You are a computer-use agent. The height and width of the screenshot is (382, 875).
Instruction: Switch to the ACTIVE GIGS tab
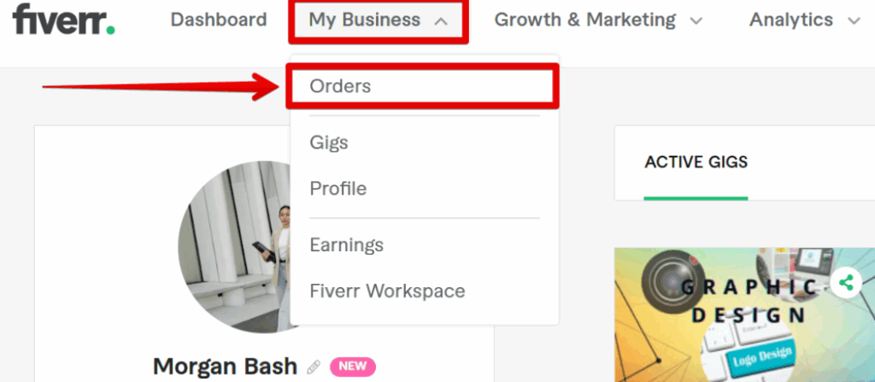[x=696, y=162]
